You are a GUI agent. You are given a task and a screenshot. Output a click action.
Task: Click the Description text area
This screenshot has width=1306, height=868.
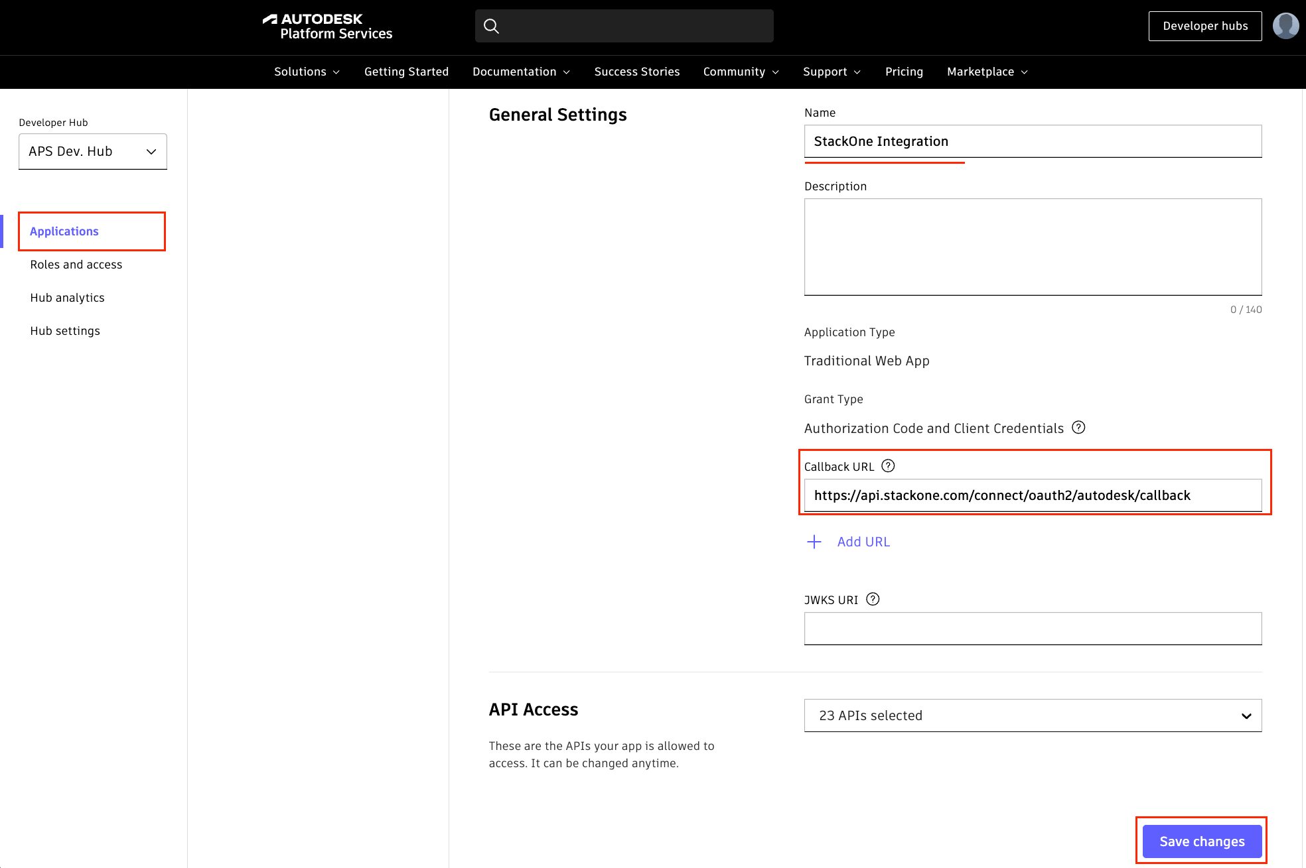[1033, 247]
